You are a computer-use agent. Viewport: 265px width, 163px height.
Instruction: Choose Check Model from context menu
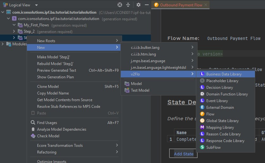tap(48, 136)
